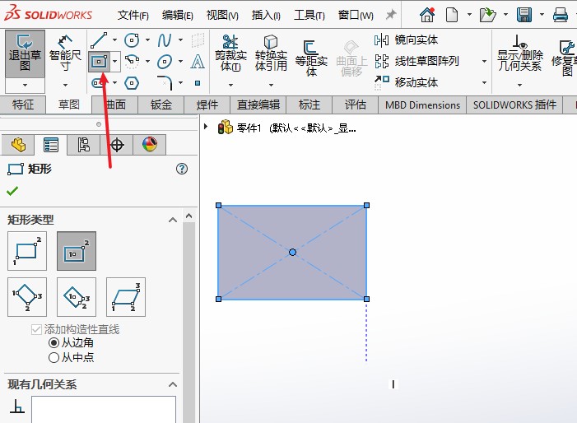Screen dimensions: 577x423
Task: Select the 从中点 radio option
Action: pyautogui.click(x=54, y=357)
